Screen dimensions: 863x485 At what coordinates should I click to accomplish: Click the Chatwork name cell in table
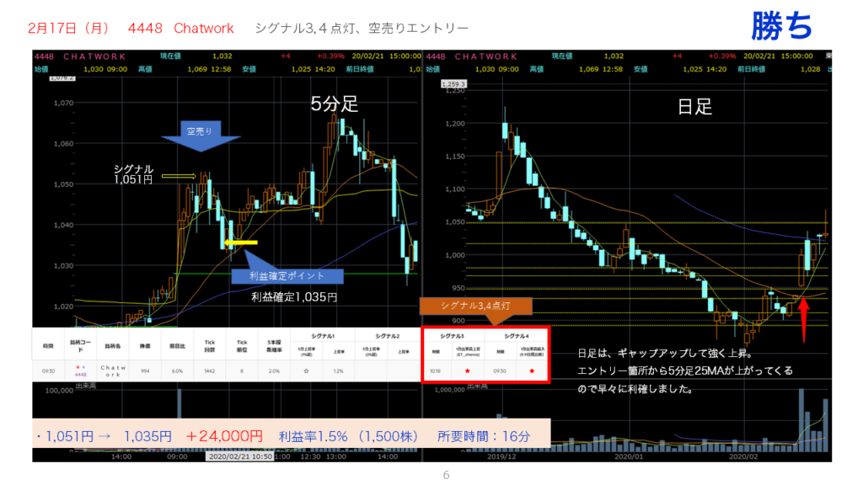coord(112,371)
